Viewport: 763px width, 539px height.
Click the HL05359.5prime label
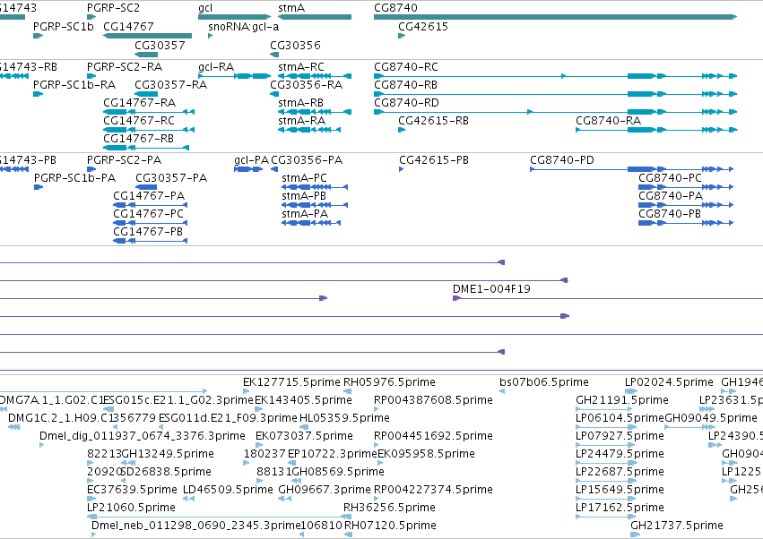pos(344,418)
